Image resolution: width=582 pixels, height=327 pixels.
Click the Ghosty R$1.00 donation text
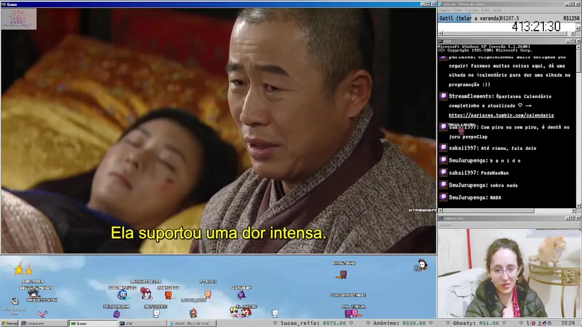pos(476,323)
